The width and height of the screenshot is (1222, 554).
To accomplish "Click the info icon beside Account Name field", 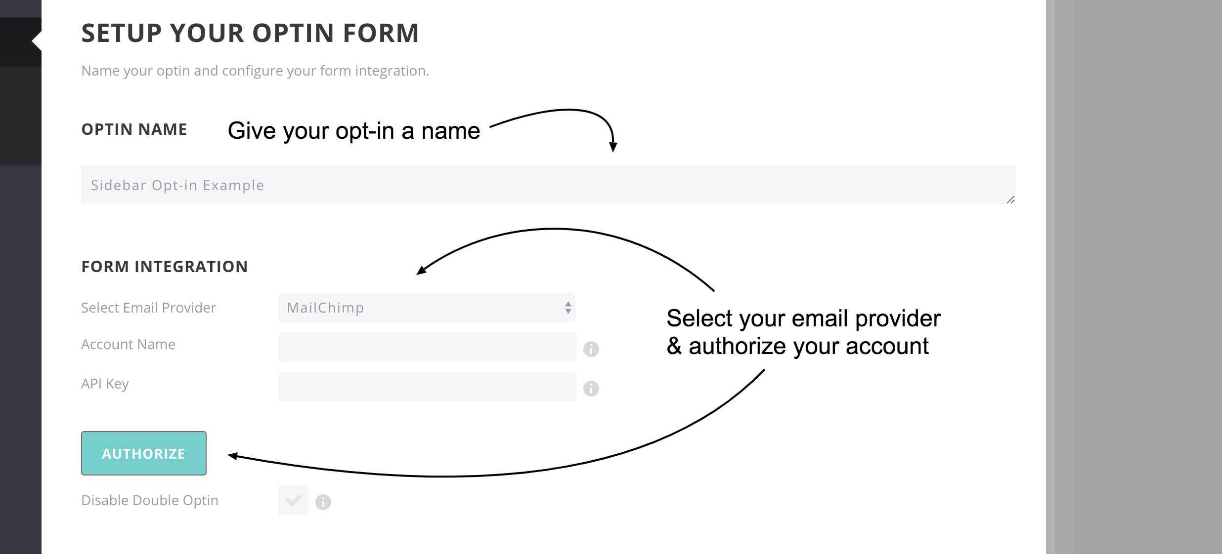I will click(x=591, y=349).
